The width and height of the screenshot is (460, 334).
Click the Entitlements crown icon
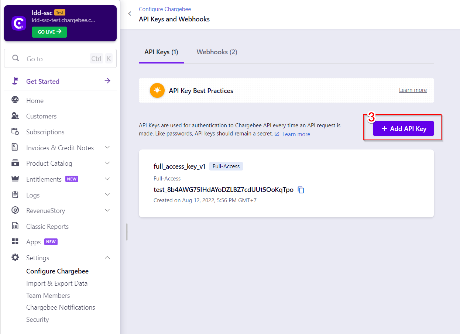[15, 179]
